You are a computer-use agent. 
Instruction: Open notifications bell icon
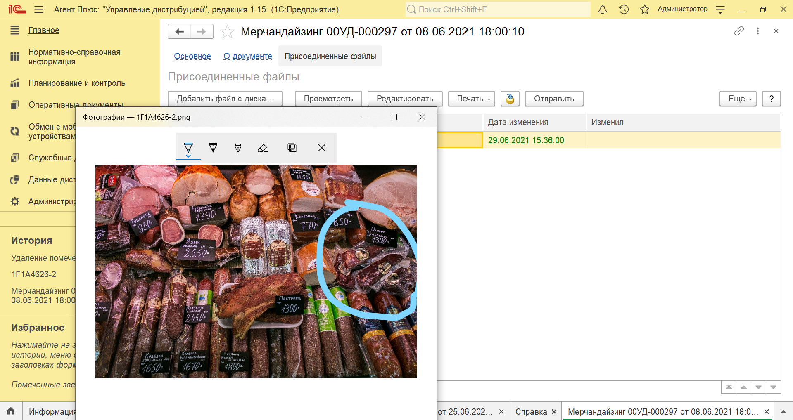[x=603, y=9]
